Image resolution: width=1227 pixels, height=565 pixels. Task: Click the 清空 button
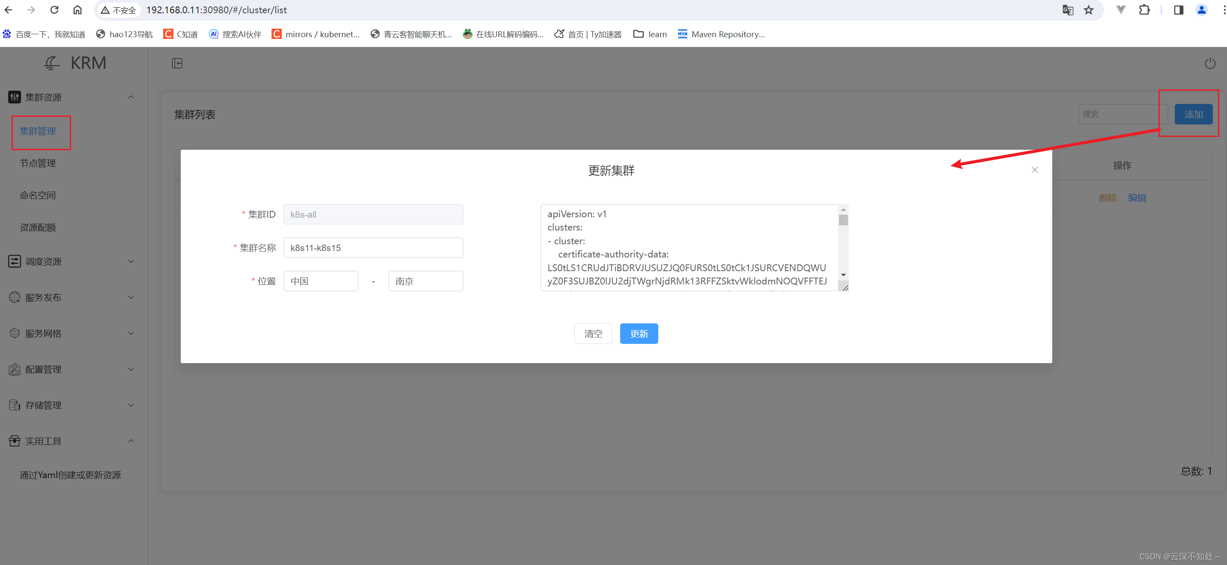tap(593, 334)
